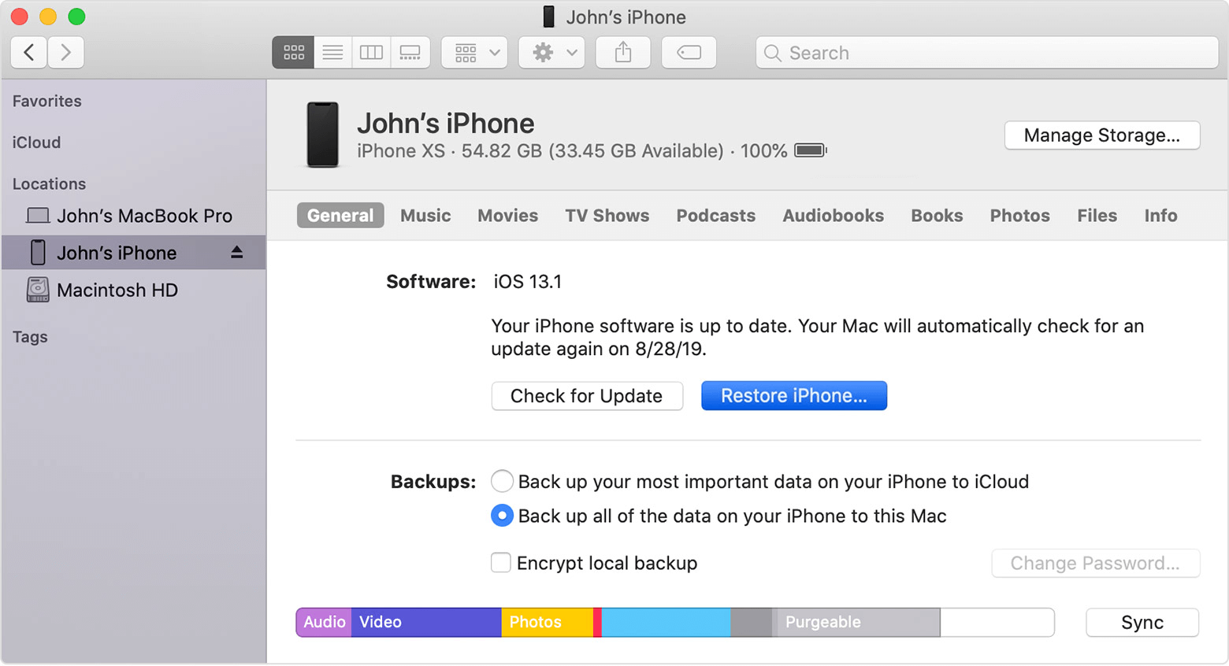Switch to list view in the toolbar
Image resolution: width=1229 pixels, height=666 pixels.
coord(332,52)
